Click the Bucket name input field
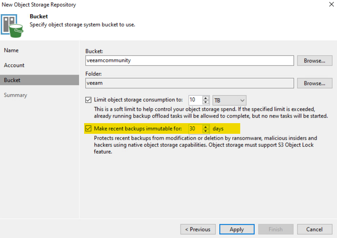Viewport: 337px width, 238px height. click(x=190, y=60)
